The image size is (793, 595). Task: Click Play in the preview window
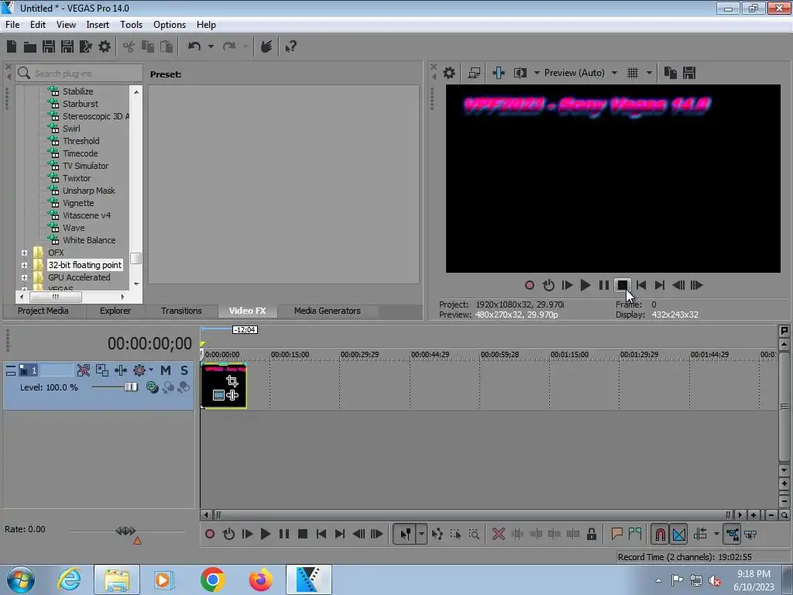[x=585, y=285]
